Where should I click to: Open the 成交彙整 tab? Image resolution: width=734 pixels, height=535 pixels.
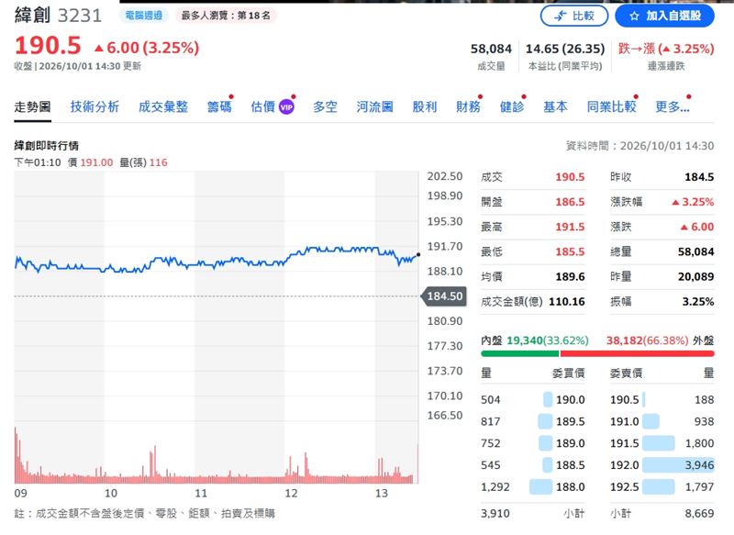pyautogui.click(x=163, y=106)
